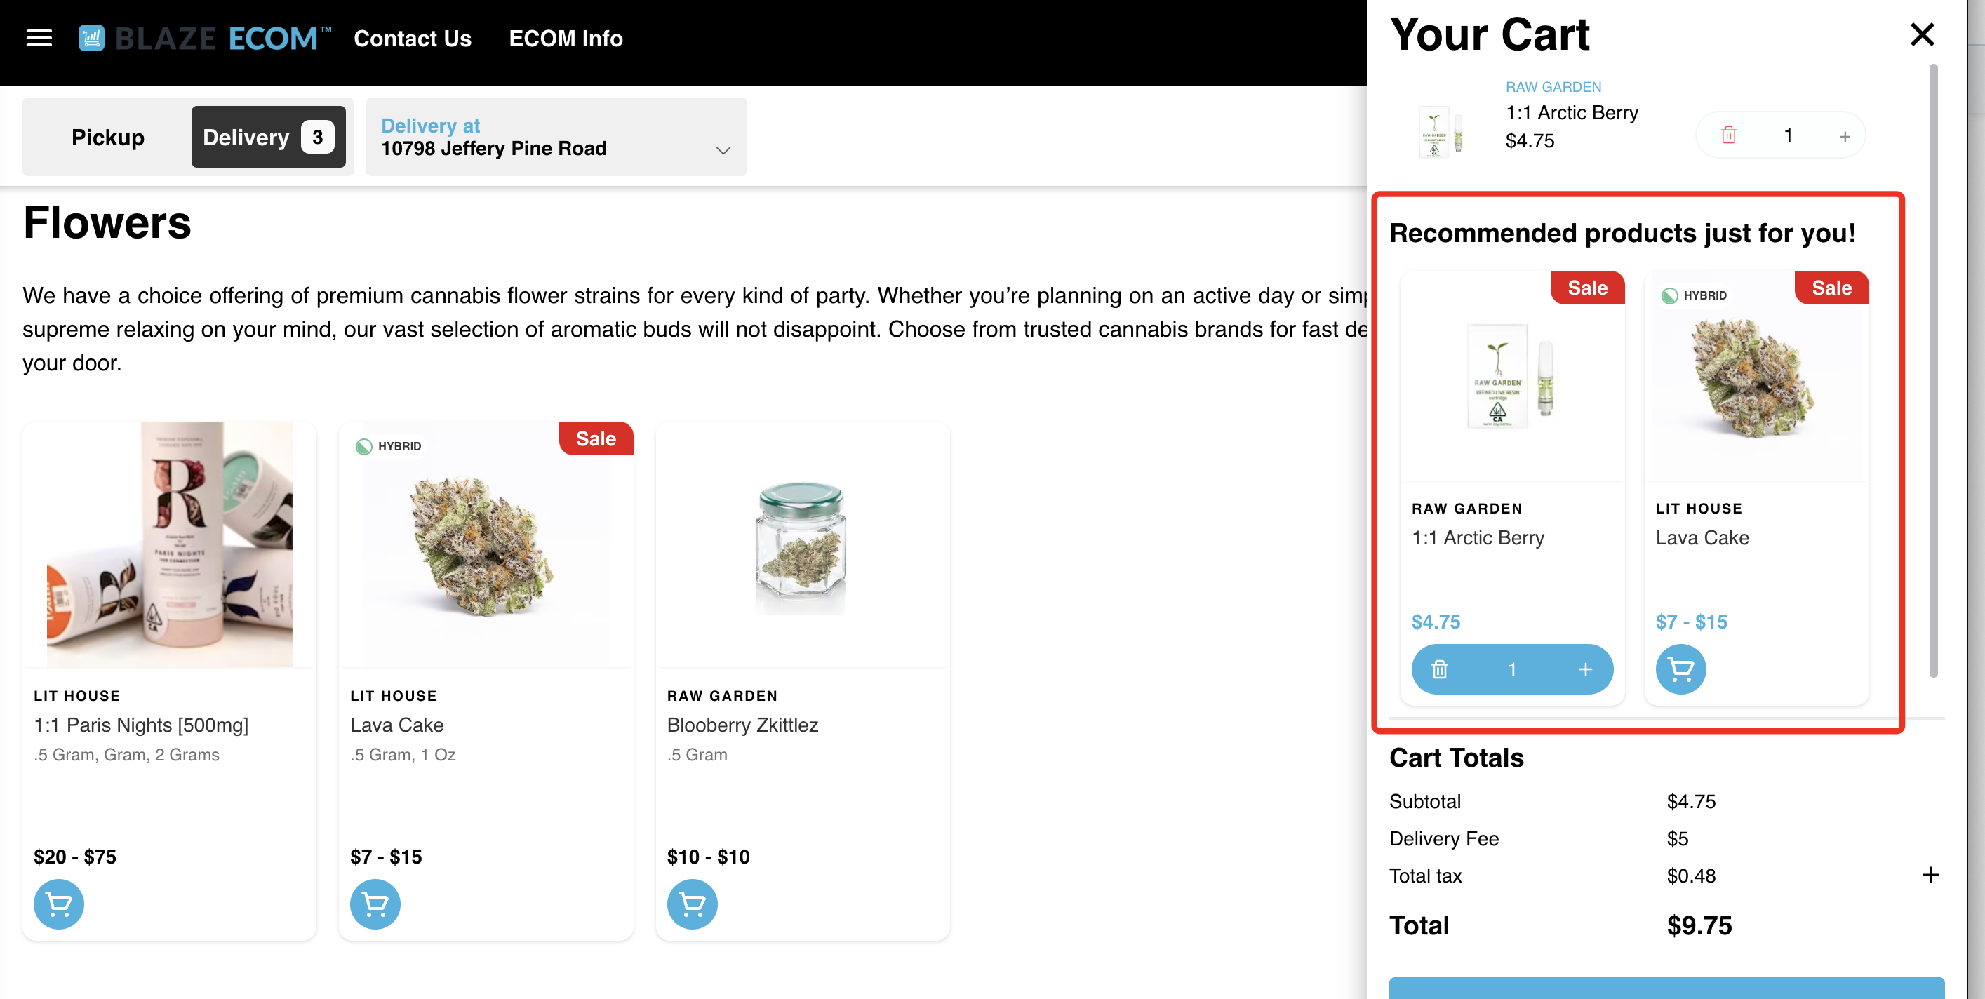Close the Your Cart panel
Screen dimensions: 1985x999
click(x=1923, y=34)
